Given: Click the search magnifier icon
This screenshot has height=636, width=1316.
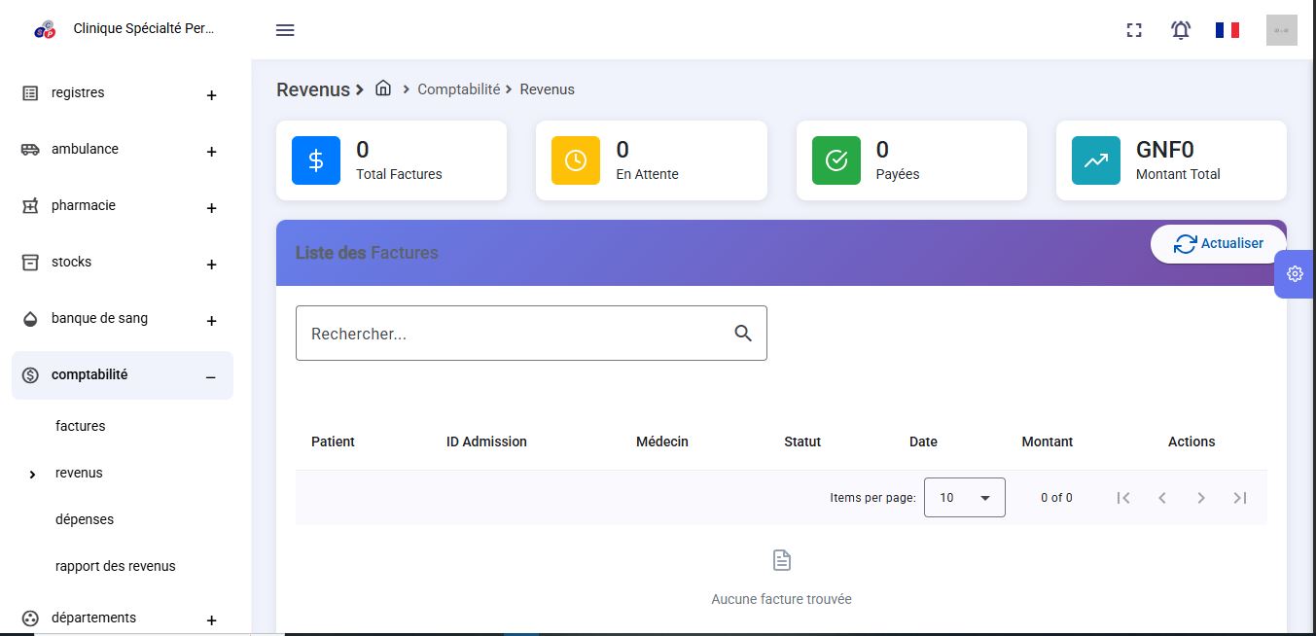Looking at the screenshot, I should click(x=743, y=334).
